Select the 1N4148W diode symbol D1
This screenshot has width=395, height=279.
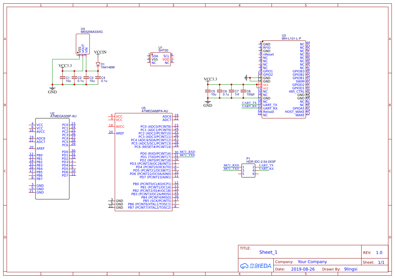point(98,63)
